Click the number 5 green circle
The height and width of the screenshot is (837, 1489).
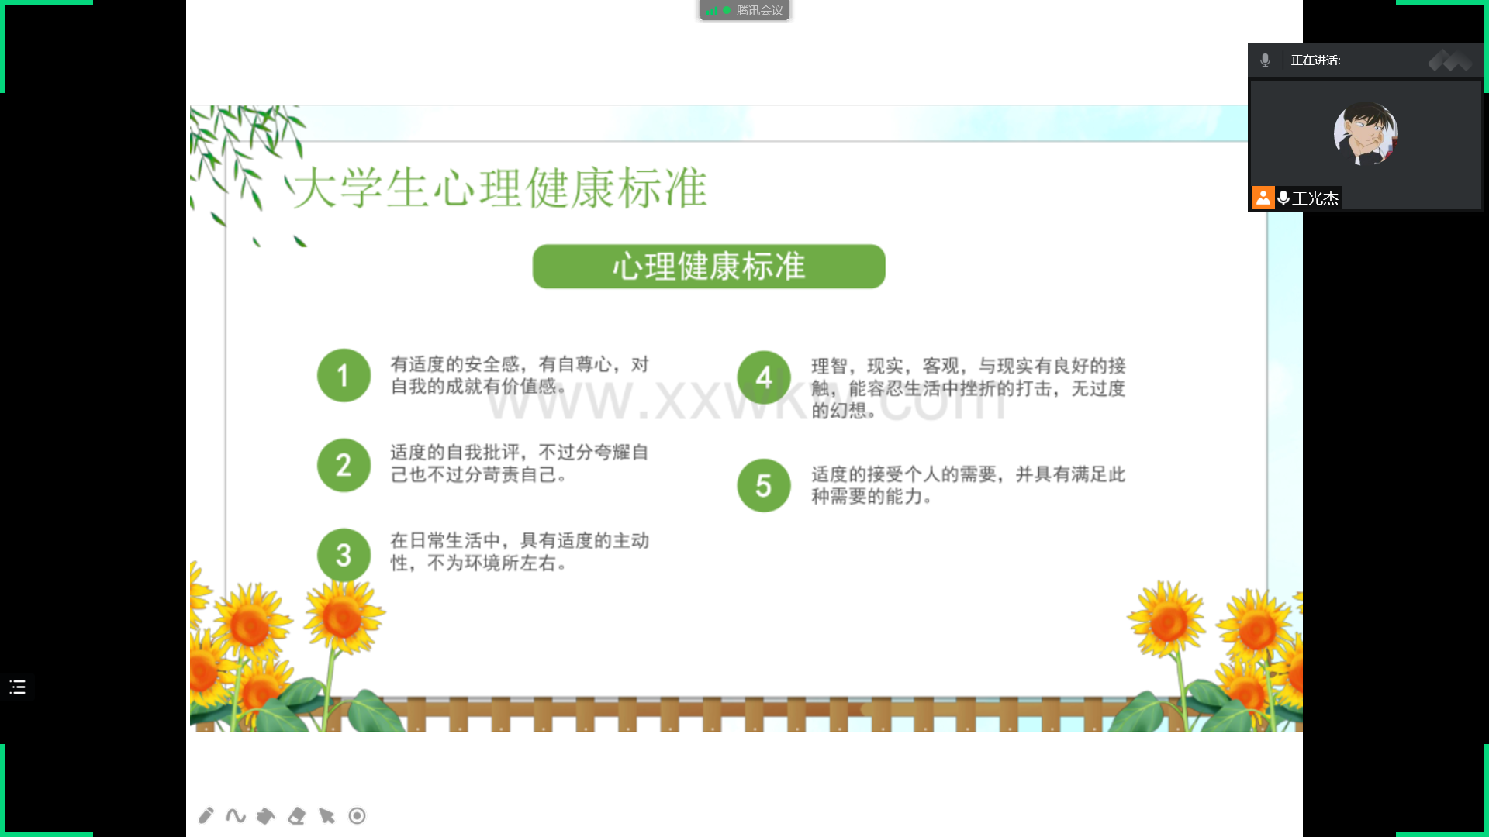763,486
